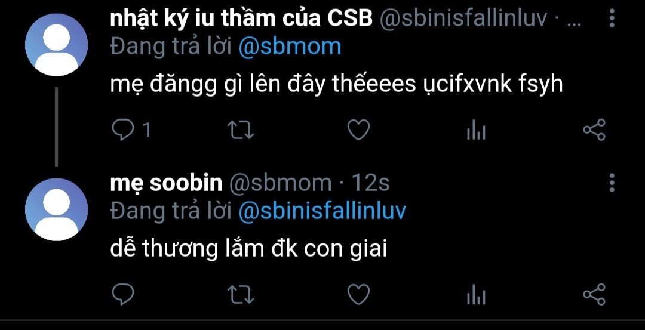
Task: Open more options for first tweet
Action: click(x=612, y=18)
